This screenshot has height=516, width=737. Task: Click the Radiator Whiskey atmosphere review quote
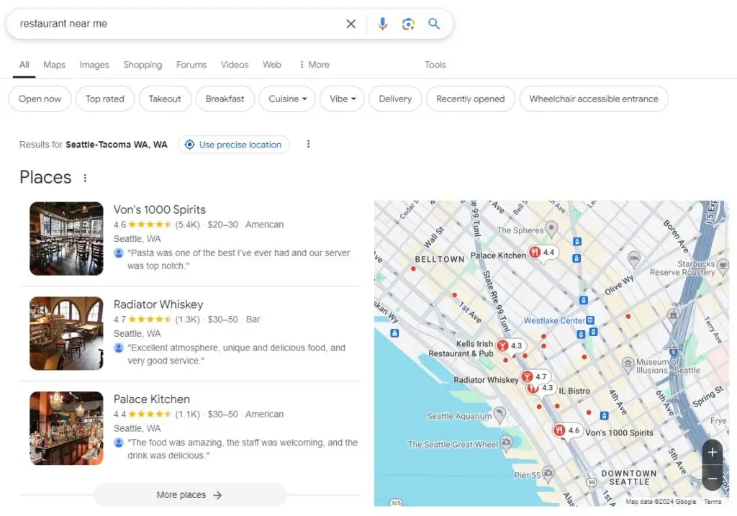[236, 354]
